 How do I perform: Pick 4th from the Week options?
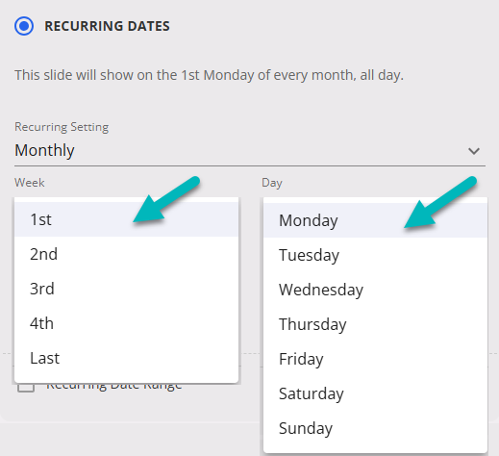click(x=126, y=323)
